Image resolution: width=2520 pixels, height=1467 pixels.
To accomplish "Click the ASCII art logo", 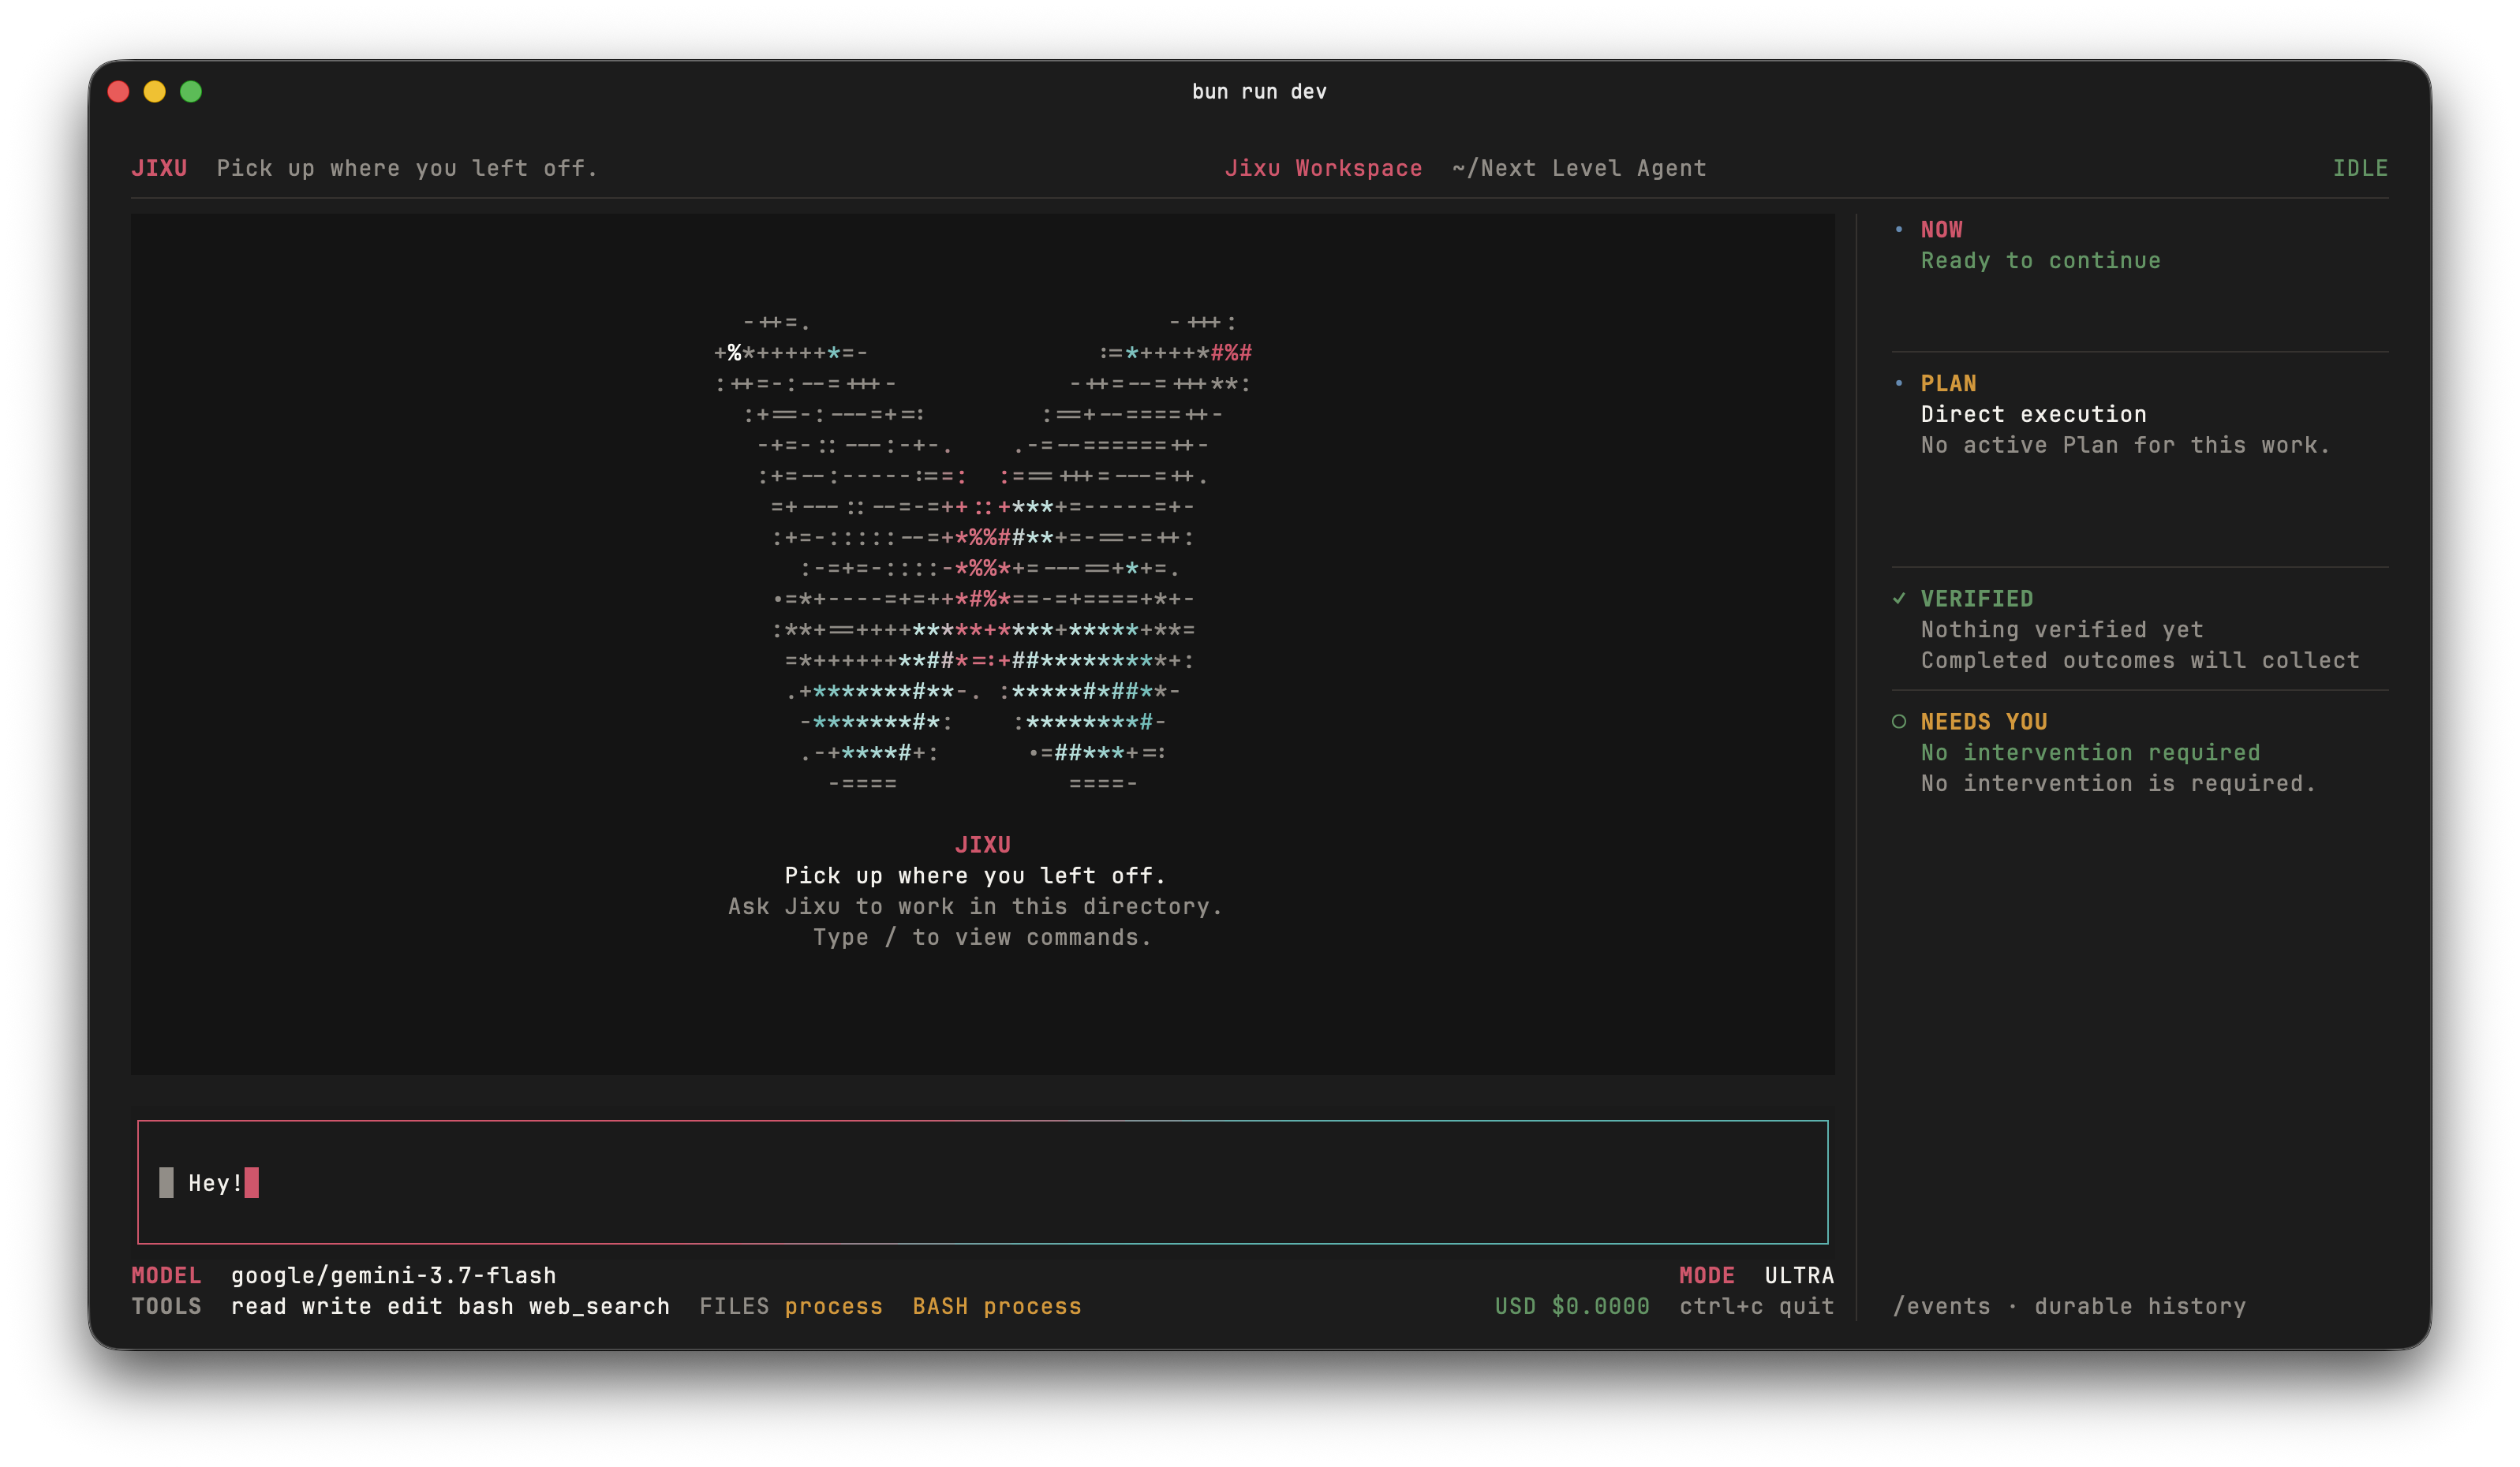I will pos(983,553).
